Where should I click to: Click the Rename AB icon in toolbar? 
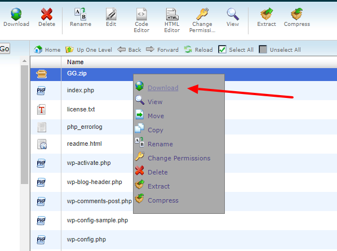[81, 14]
